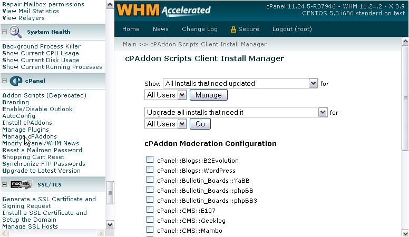
Task: Collapse the cPanel sidebar section
Action: [4, 81]
